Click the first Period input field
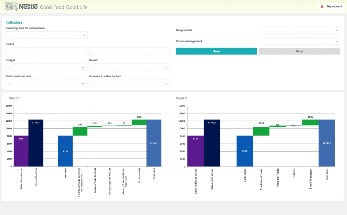This screenshot has height=215, width=347. (46, 51)
